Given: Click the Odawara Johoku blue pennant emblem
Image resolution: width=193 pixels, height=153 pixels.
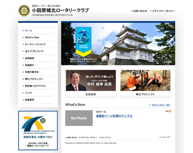Looking at the screenshot, I should click(x=84, y=42).
